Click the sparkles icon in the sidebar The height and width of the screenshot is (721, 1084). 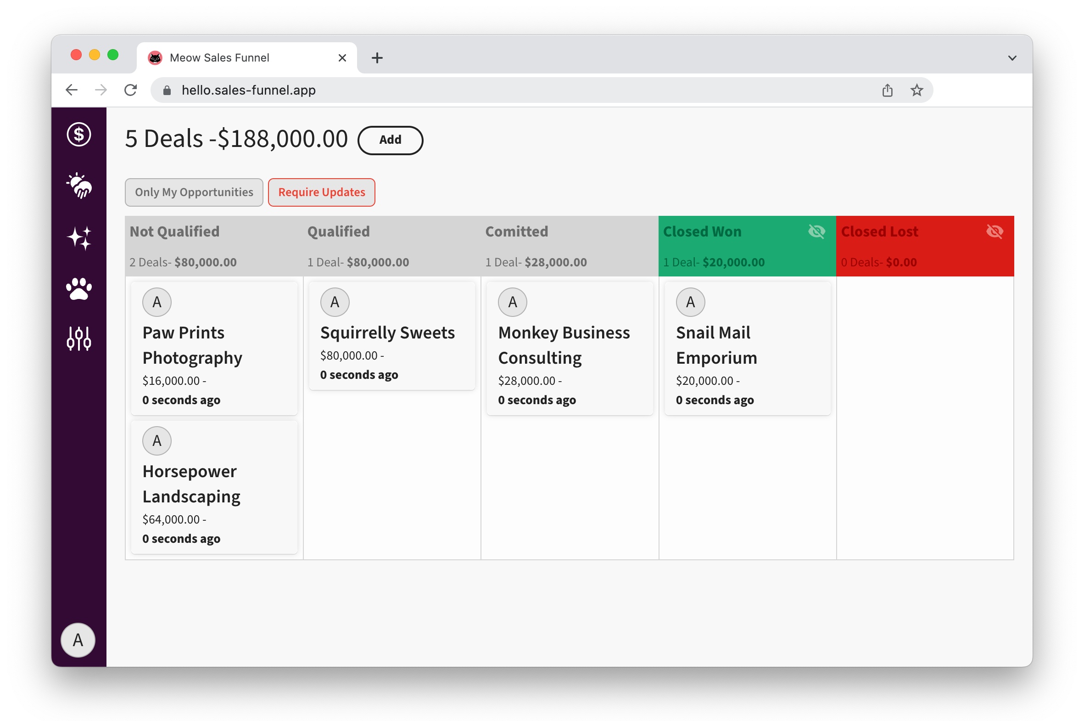(x=78, y=238)
